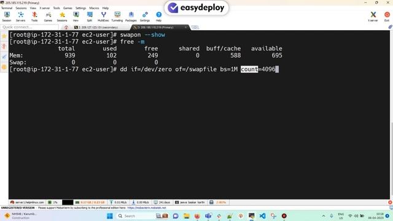Open File Explorer from the taskbar
Viewport: 393px width, 221px height.
[x=186, y=215]
